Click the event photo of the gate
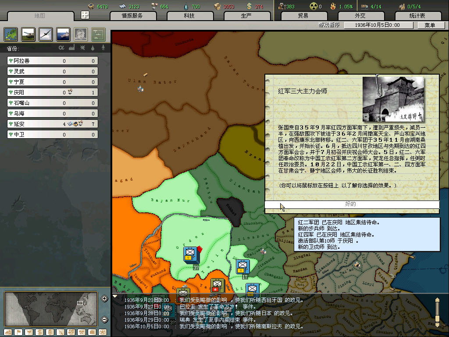Viewport: 449px width, 337px height. coord(393,99)
